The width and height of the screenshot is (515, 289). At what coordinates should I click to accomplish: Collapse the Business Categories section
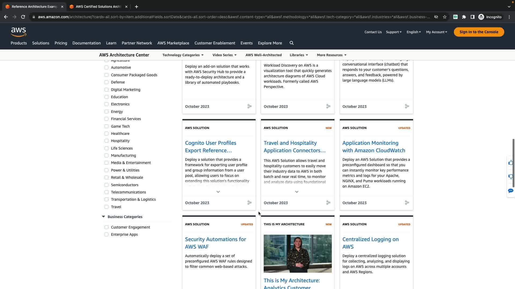click(104, 217)
